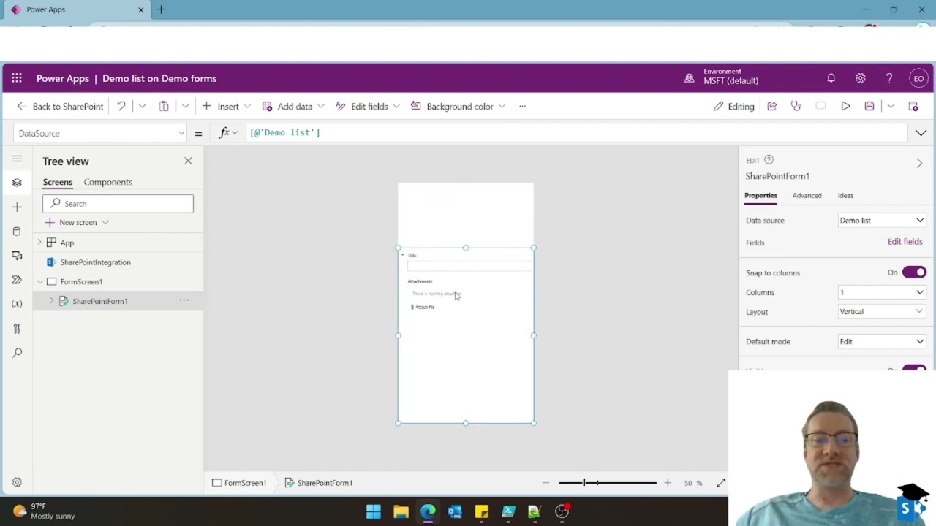
Task: Click Back to SharePoint
Action: (x=59, y=106)
